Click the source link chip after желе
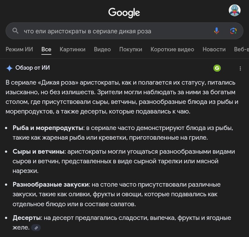This screenshot has width=249, height=237. (36, 228)
